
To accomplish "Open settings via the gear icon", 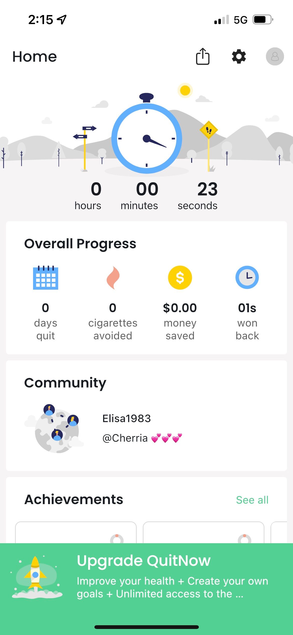I will coord(239,56).
